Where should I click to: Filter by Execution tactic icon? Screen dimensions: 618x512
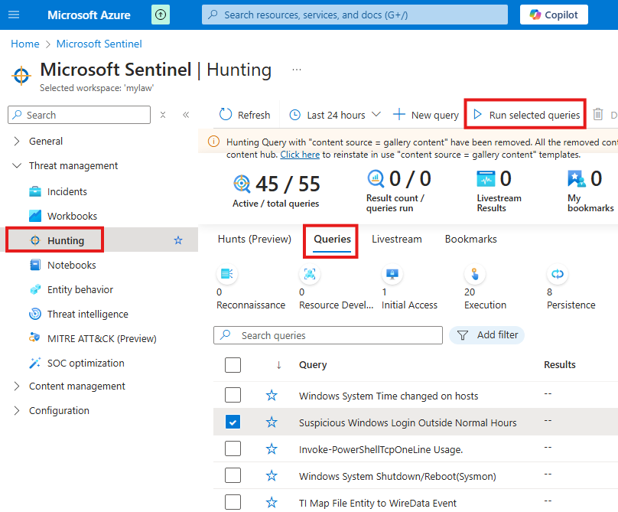click(x=475, y=274)
